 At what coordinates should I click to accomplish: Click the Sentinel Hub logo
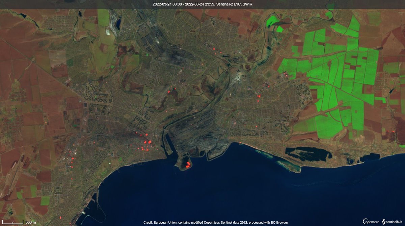392,221
